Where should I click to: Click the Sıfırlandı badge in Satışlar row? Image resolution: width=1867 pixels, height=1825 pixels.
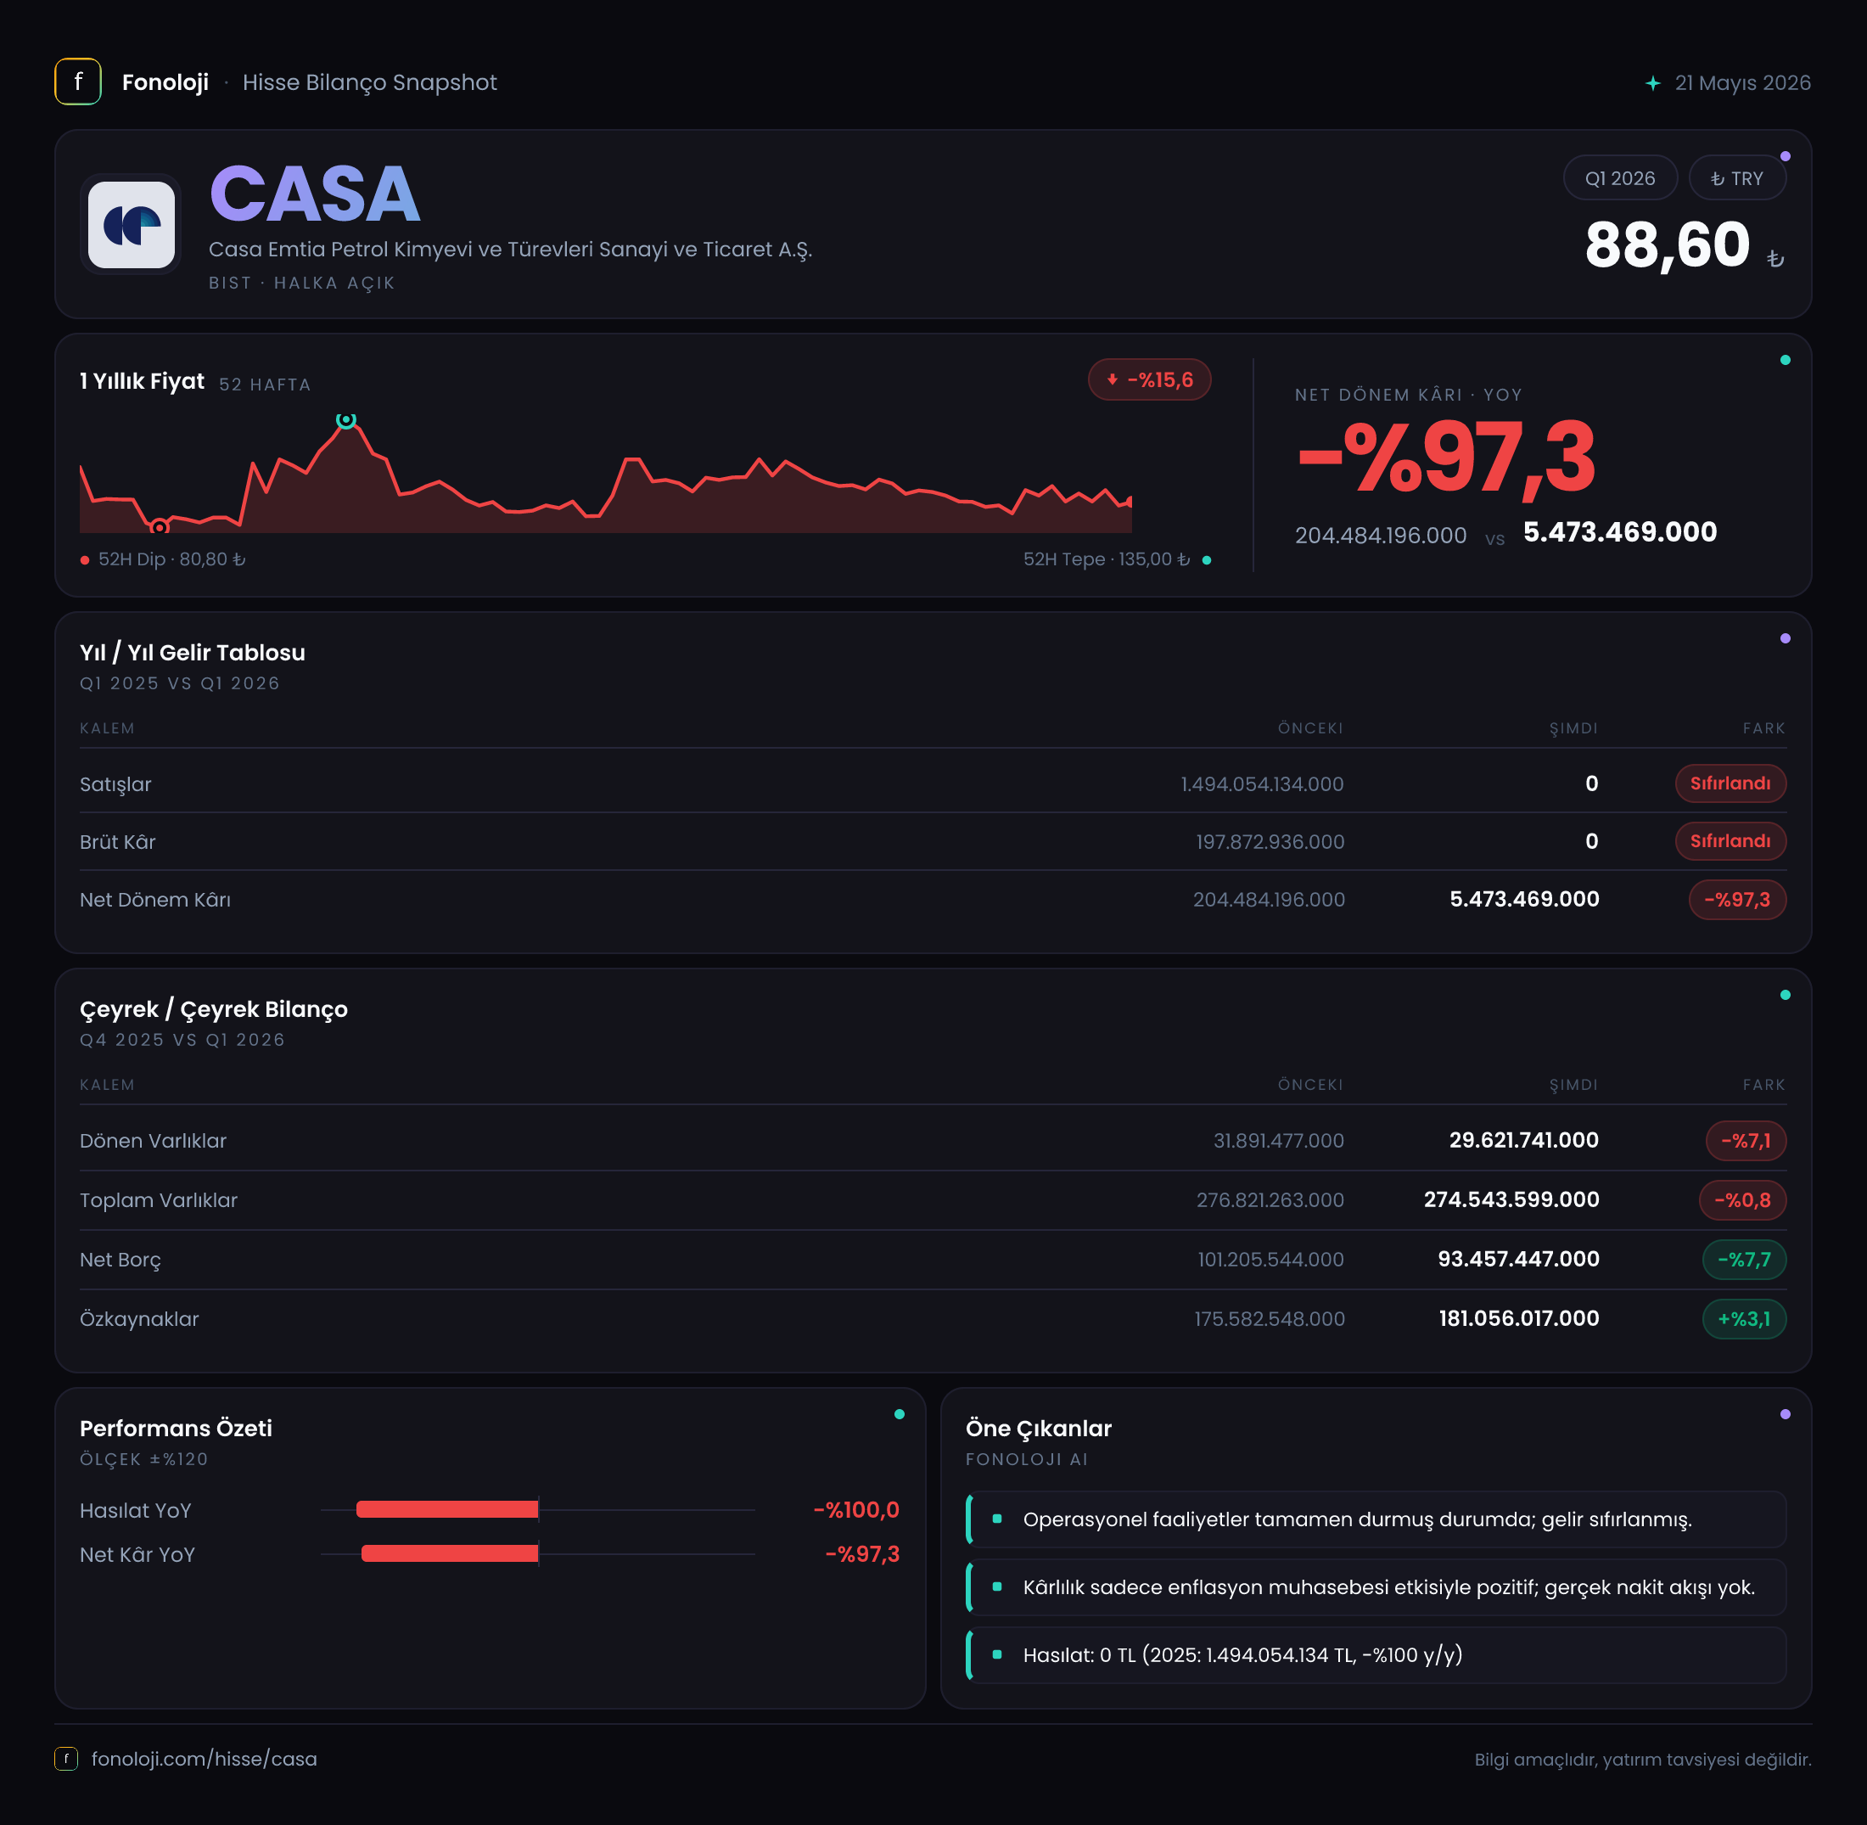1730,783
